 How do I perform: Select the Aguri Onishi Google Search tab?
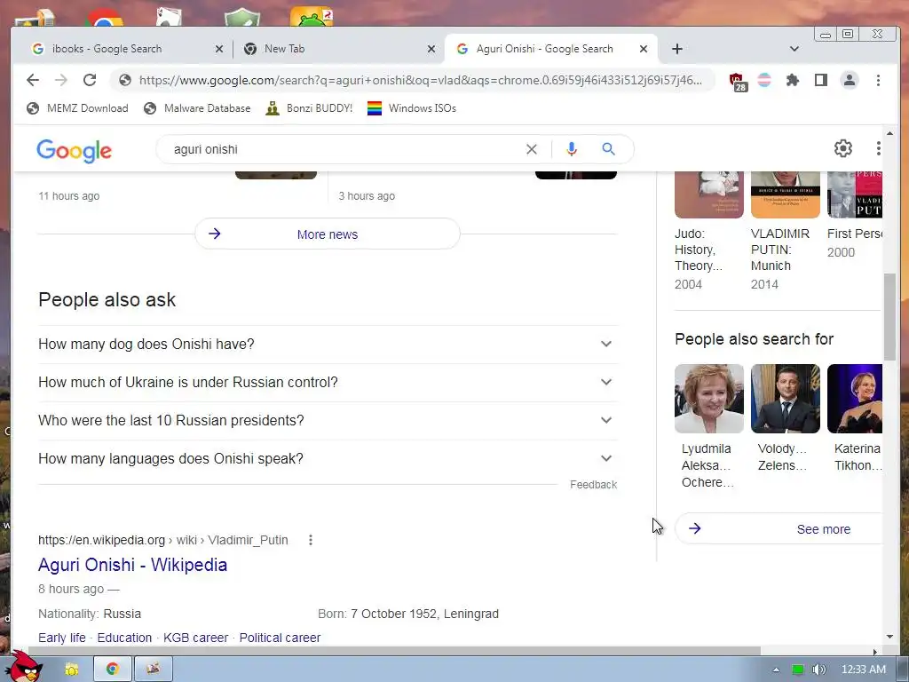click(x=550, y=49)
